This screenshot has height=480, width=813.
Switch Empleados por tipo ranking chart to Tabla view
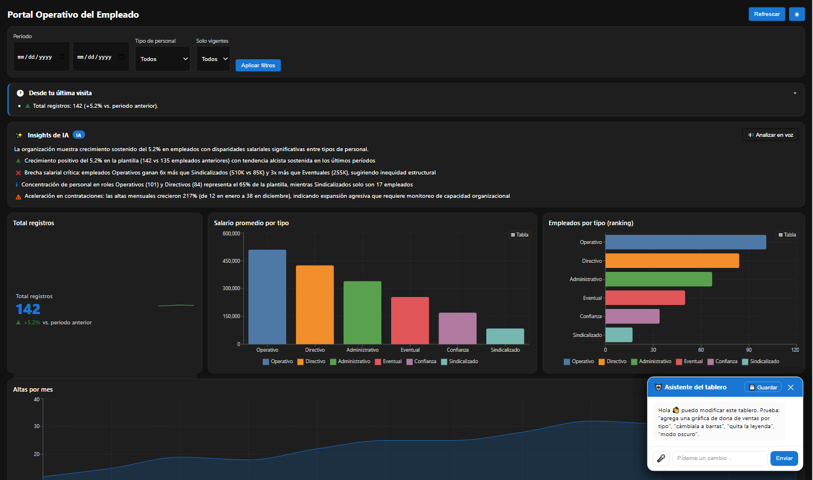(x=787, y=235)
